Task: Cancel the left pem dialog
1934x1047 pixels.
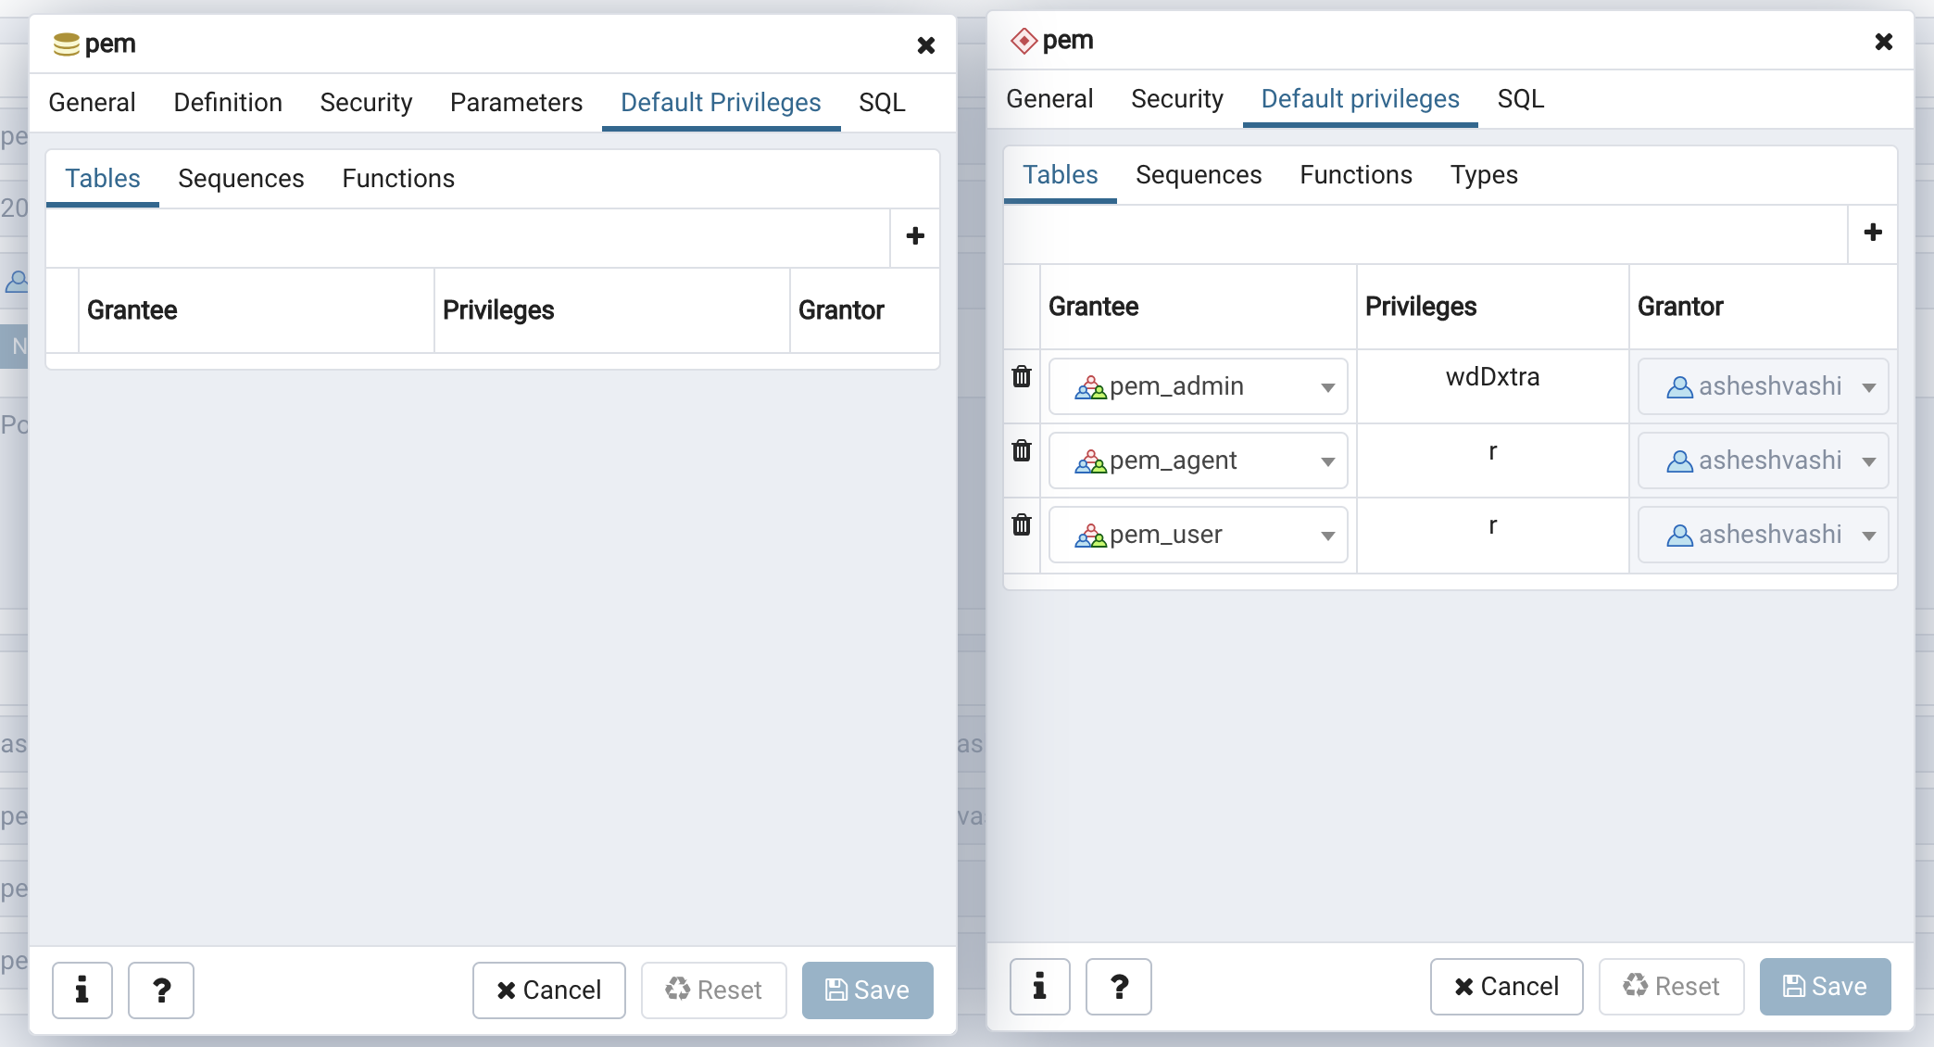Action: [549, 990]
